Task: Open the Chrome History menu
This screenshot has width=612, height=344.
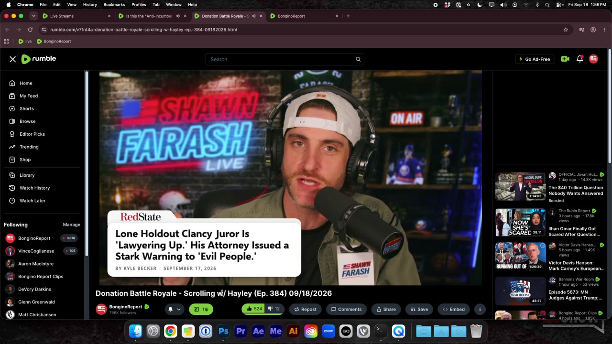Action: click(x=90, y=4)
